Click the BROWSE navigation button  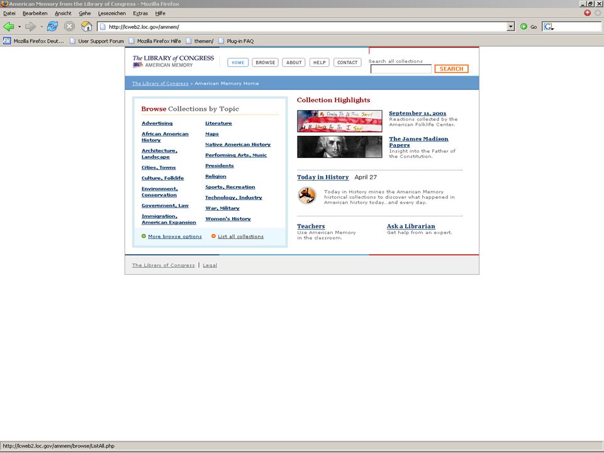(x=265, y=62)
